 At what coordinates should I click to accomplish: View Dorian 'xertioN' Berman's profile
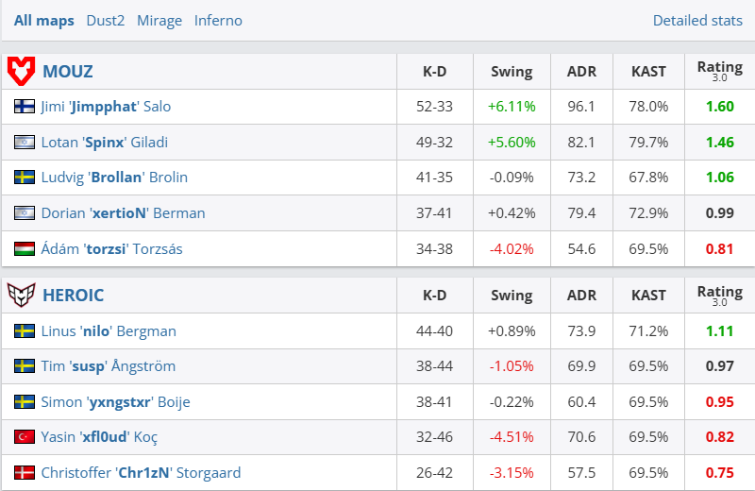click(x=123, y=213)
